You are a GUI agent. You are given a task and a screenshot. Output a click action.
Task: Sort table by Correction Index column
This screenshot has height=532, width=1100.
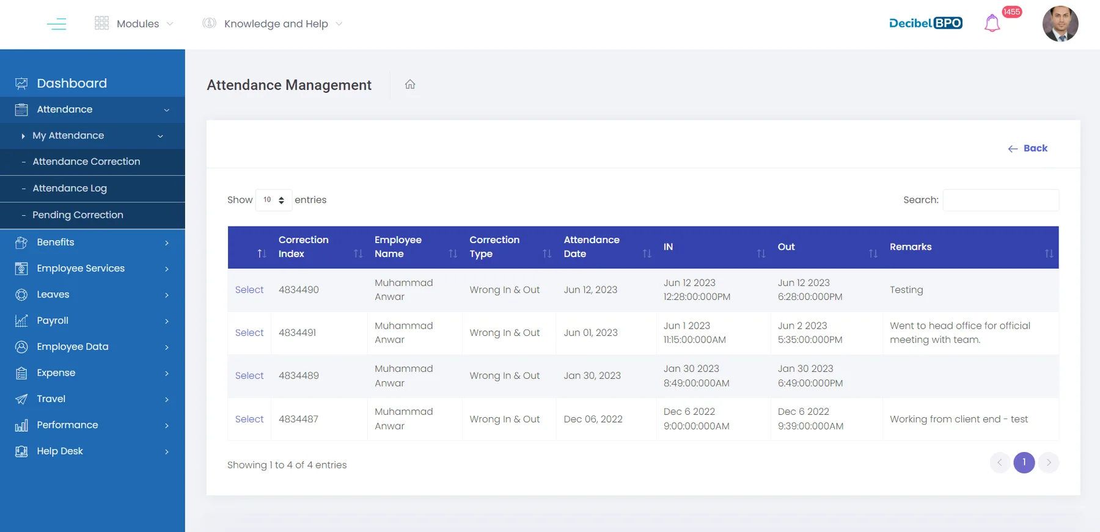point(320,247)
